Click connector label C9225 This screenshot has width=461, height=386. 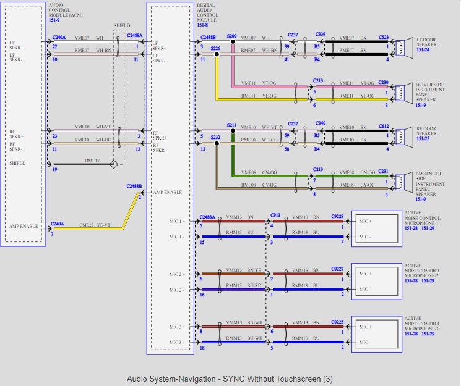coord(337,322)
